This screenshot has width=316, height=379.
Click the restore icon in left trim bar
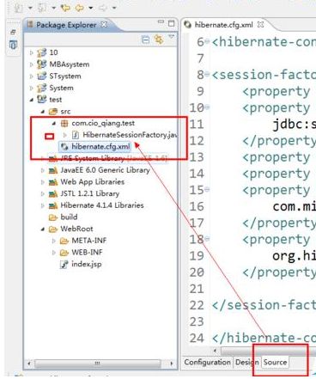[x=13, y=33]
